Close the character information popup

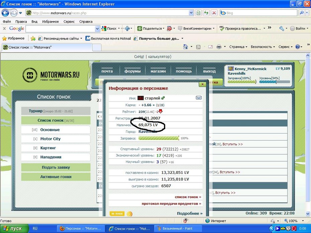click(x=203, y=84)
